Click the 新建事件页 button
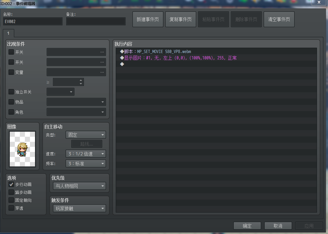 148,19
